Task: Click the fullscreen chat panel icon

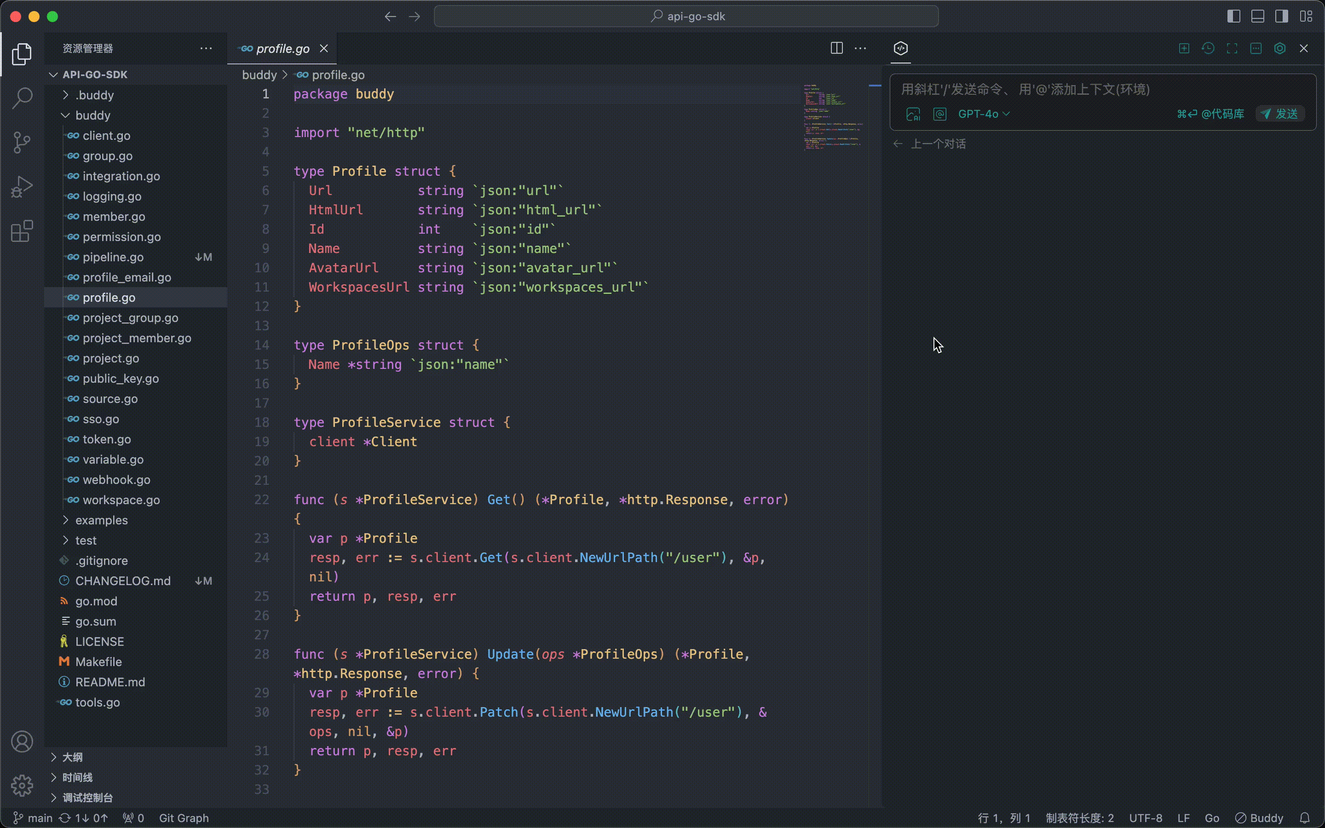Action: coord(1232,48)
